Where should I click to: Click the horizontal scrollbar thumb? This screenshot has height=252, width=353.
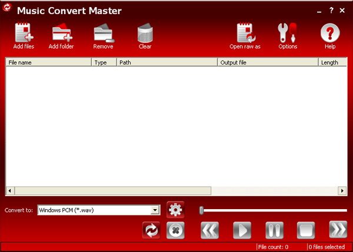[113, 191]
